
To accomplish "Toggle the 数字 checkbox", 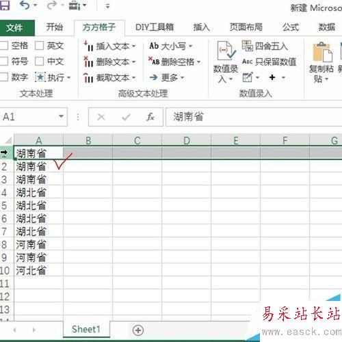I will pyautogui.click(x=4, y=77).
